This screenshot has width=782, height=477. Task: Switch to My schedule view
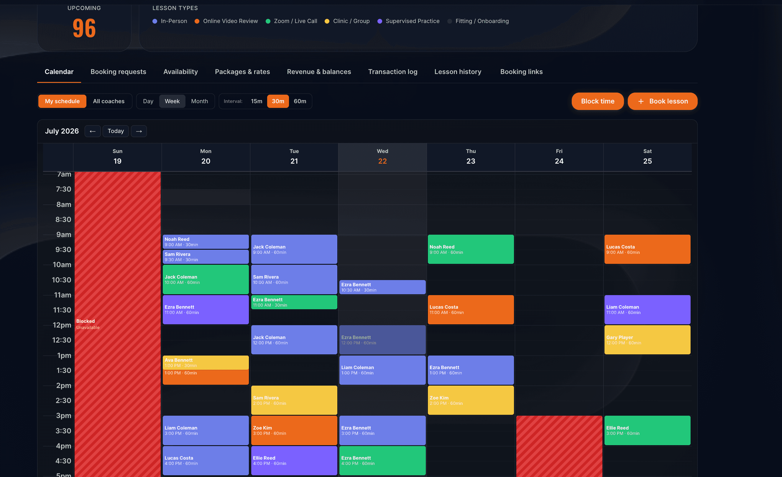(62, 101)
